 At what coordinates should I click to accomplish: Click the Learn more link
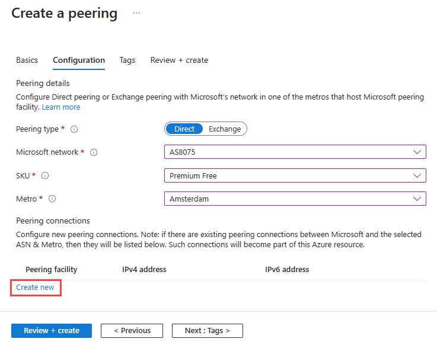pyautogui.click(x=61, y=107)
